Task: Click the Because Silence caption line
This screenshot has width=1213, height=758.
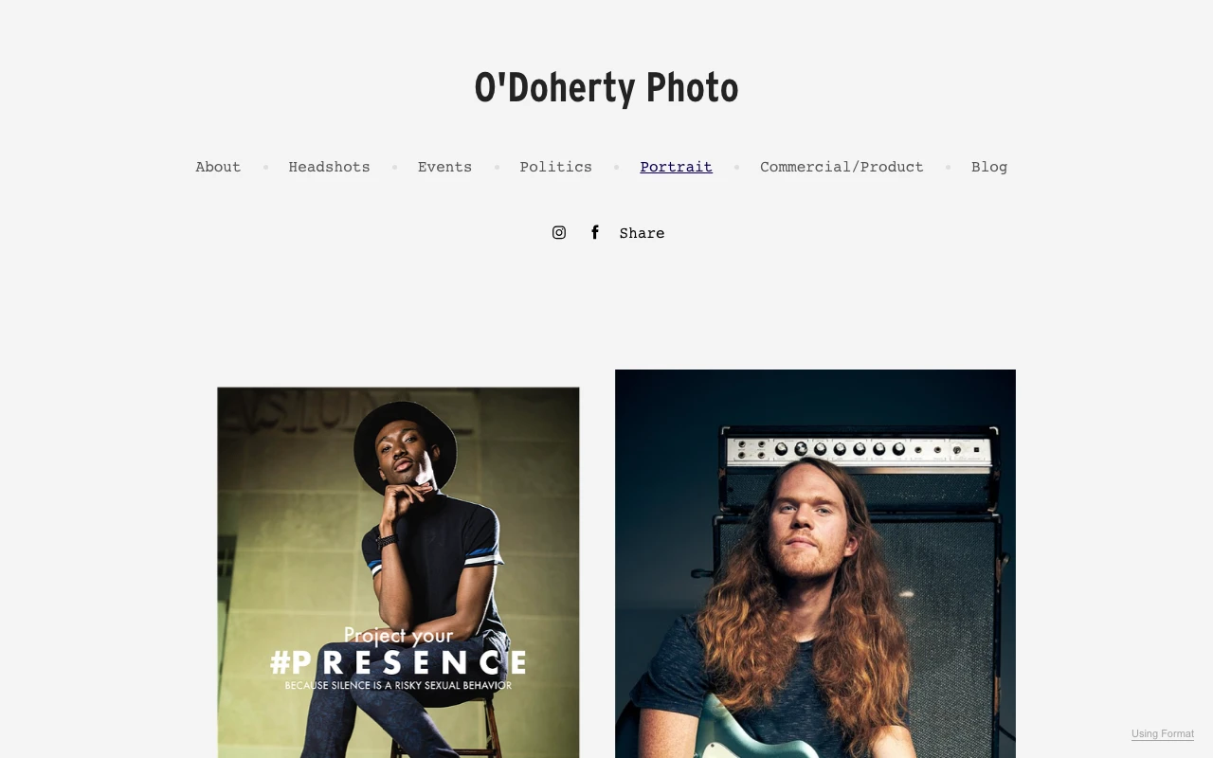Action: click(398, 685)
